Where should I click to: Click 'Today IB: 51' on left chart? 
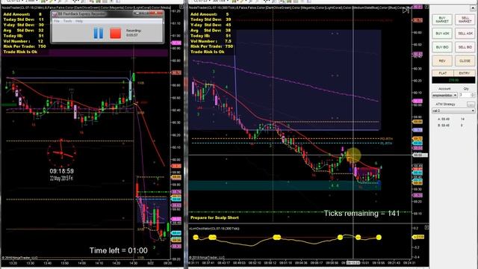click(23, 36)
